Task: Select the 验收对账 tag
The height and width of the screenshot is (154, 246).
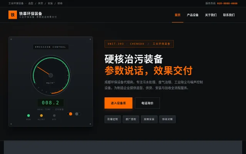Action: (x=167, y=119)
